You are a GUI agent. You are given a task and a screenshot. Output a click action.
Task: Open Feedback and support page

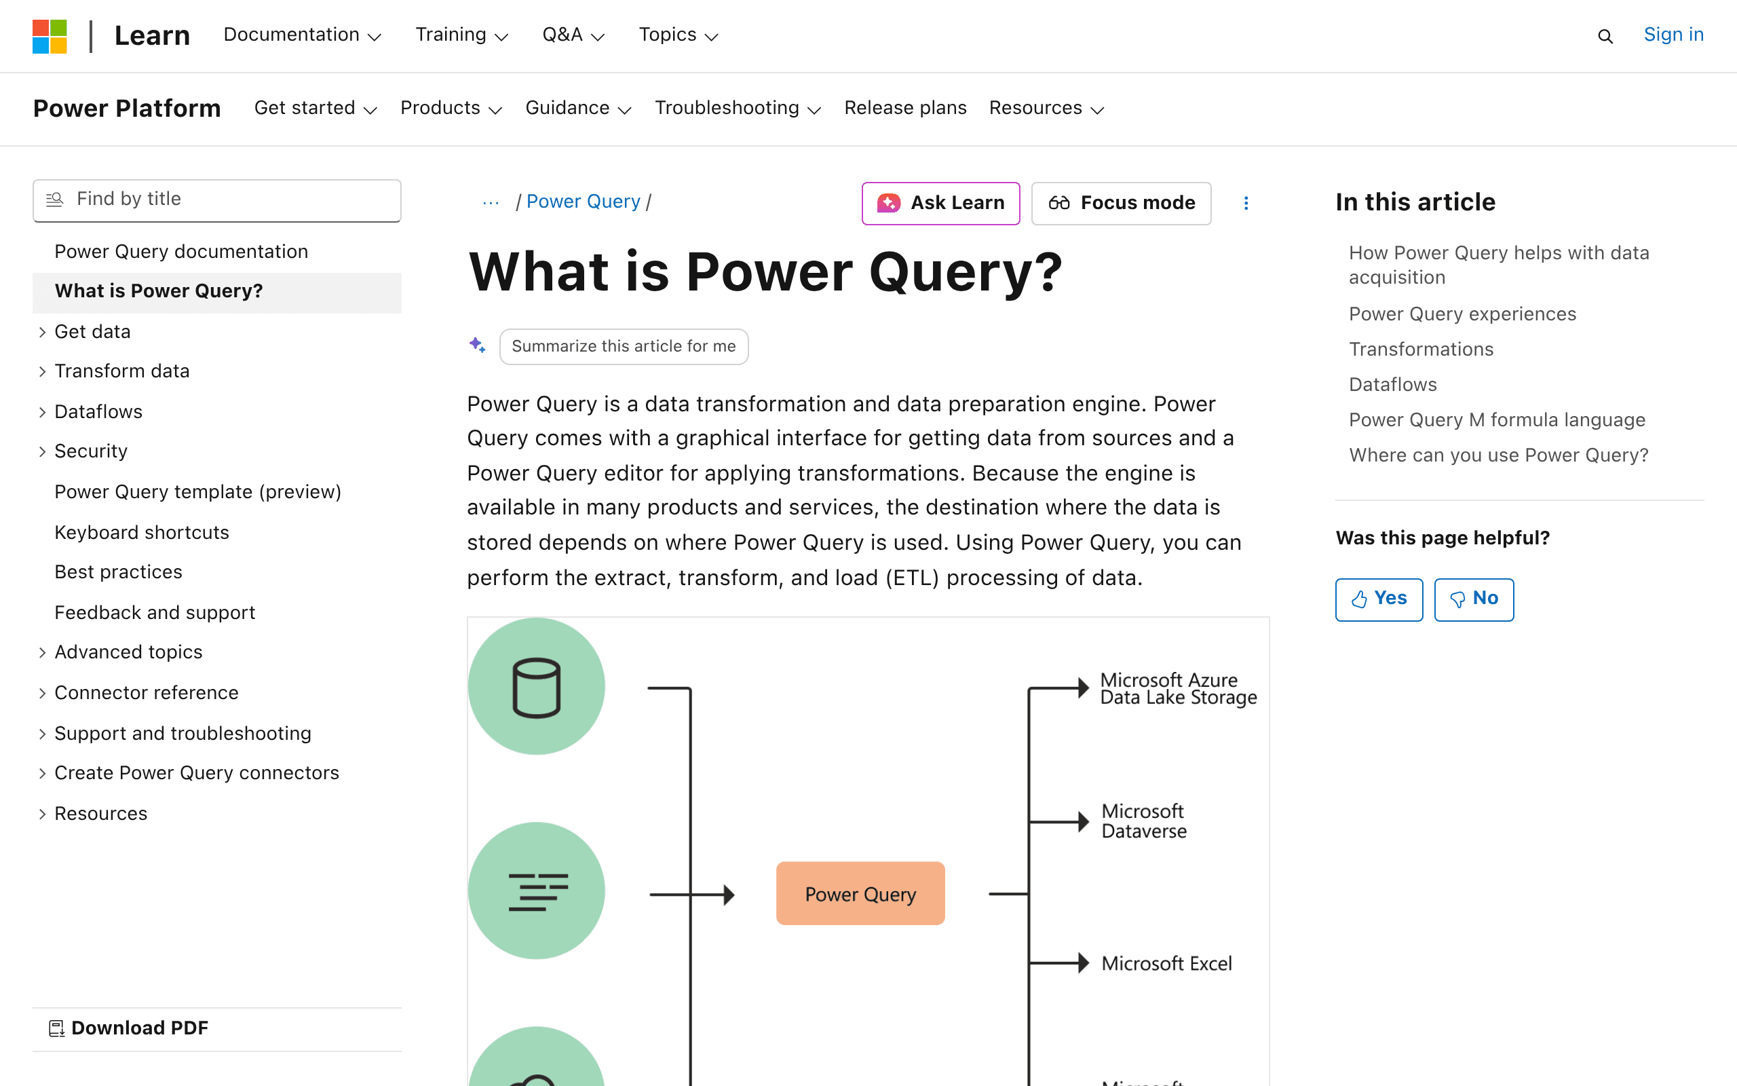click(154, 614)
